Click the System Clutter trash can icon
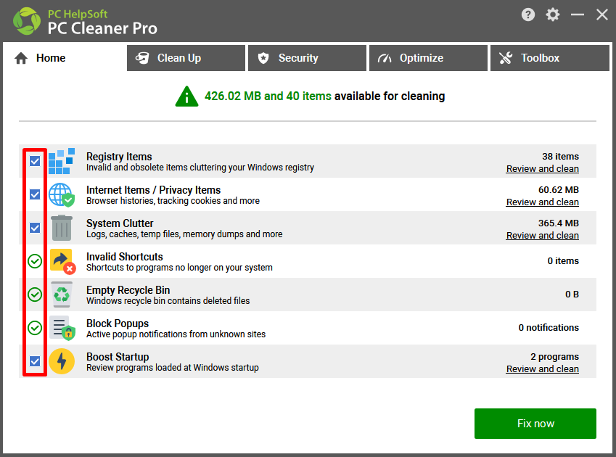Viewport: 616px width, 457px height. point(62,228)
